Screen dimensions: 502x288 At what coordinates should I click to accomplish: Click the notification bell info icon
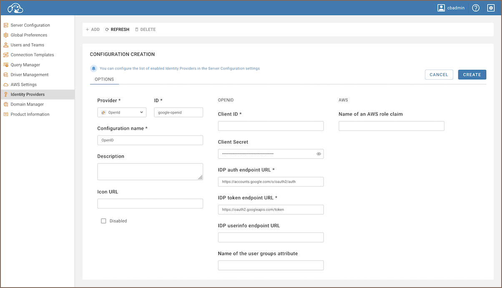click(x=94, y=68)
